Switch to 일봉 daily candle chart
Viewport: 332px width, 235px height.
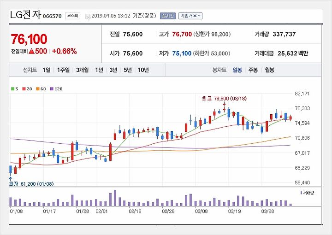(x=237, y=70)
